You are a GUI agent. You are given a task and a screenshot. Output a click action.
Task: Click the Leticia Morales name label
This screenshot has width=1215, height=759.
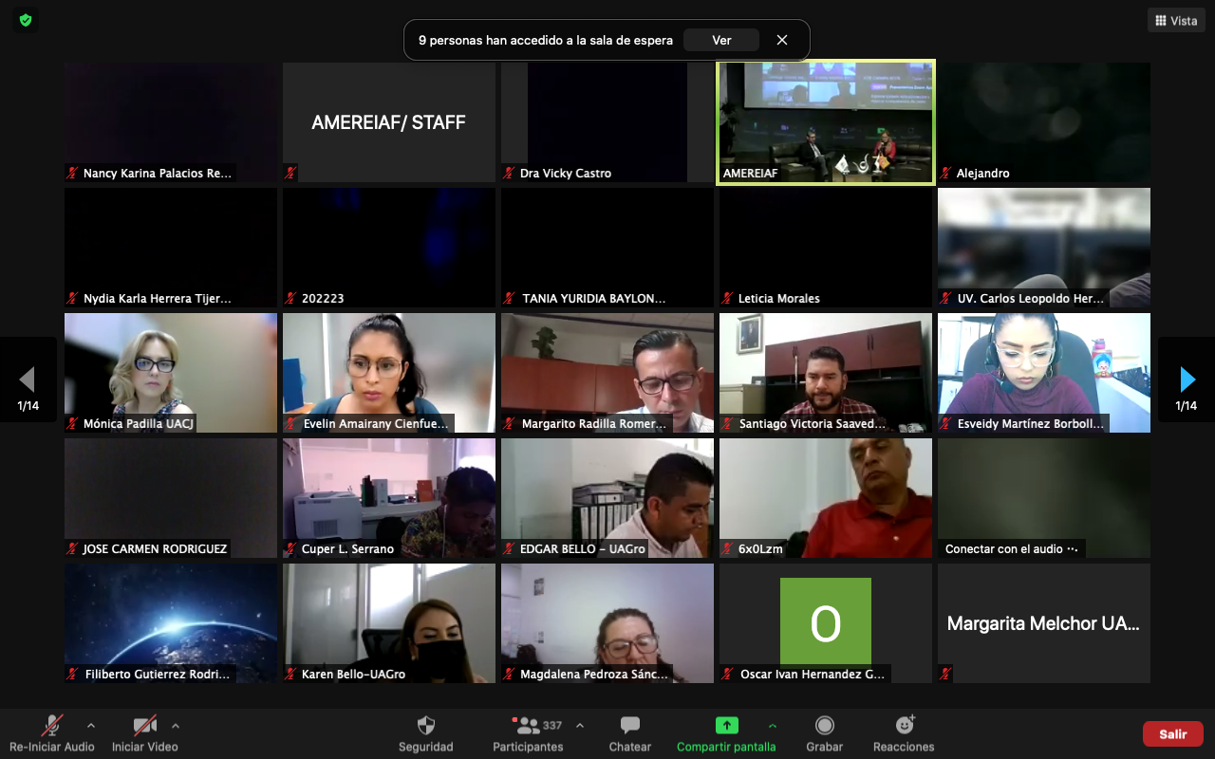(779, 299)
